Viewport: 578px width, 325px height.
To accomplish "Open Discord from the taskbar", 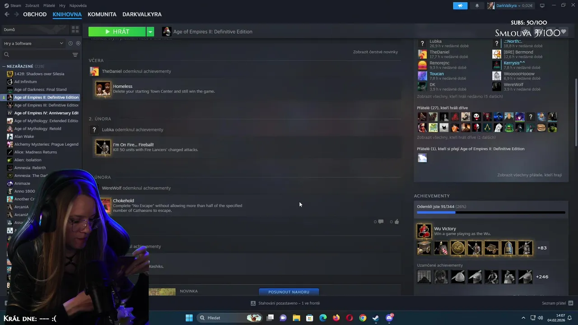I will [389, 318].
